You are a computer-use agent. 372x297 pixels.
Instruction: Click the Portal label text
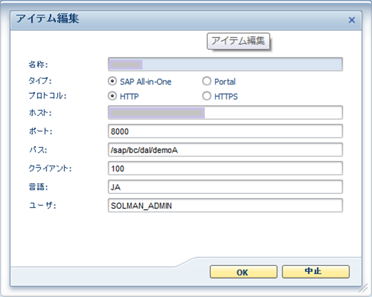225,82
